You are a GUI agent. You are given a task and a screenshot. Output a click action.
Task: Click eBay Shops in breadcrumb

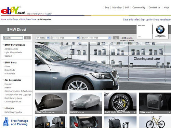(x=13, y=19)
